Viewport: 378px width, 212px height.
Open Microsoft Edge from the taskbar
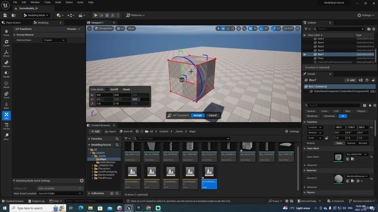[80, 208]
